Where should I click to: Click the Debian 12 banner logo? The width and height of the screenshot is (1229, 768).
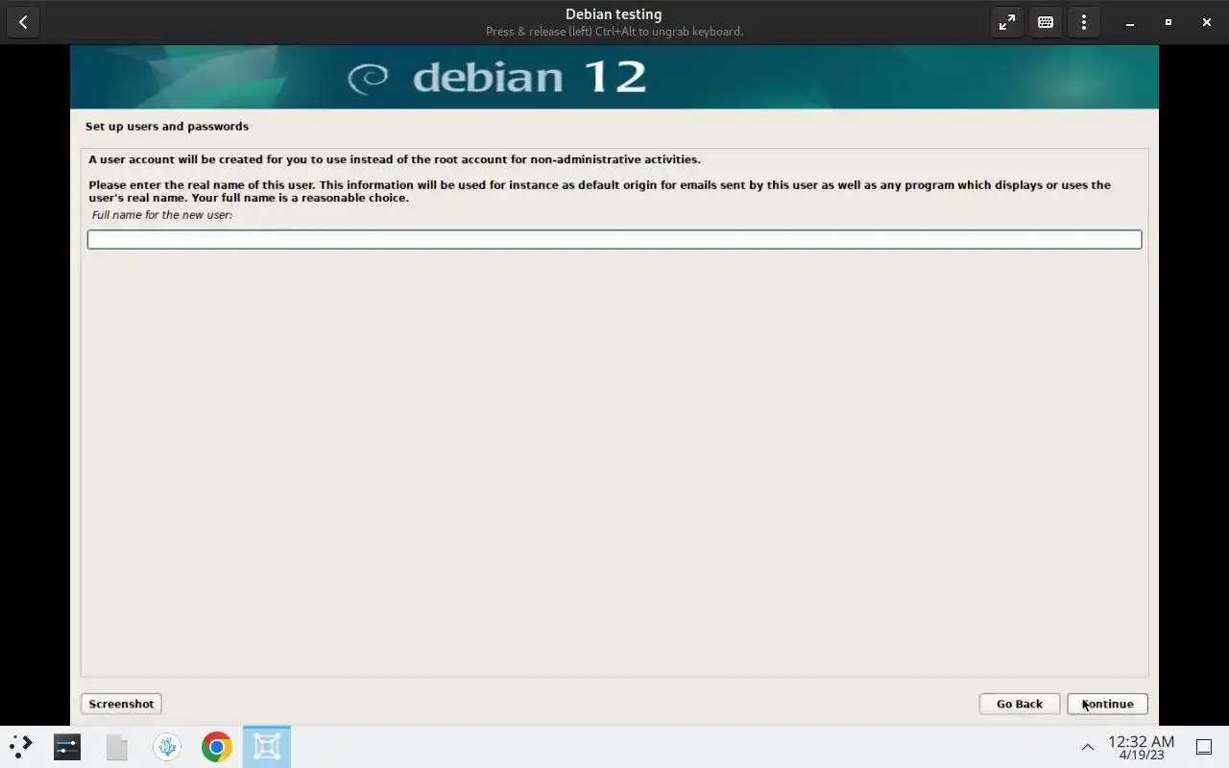(497, 77)
